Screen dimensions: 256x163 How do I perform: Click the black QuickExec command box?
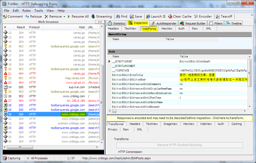tap(53, 152)
